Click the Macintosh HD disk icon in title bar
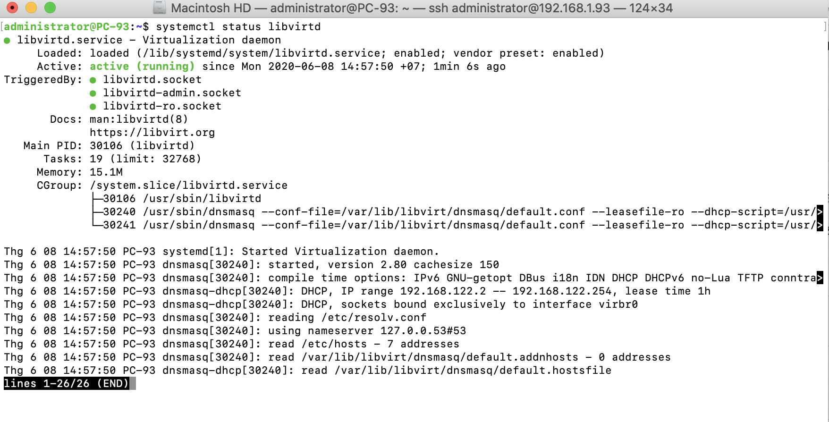The height and width of the screenshot is (422, 829). coord(160,8)
